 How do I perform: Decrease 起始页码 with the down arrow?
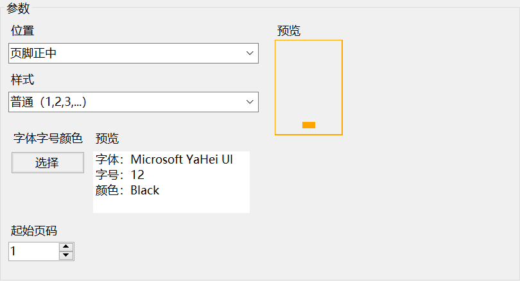(66, 255)
